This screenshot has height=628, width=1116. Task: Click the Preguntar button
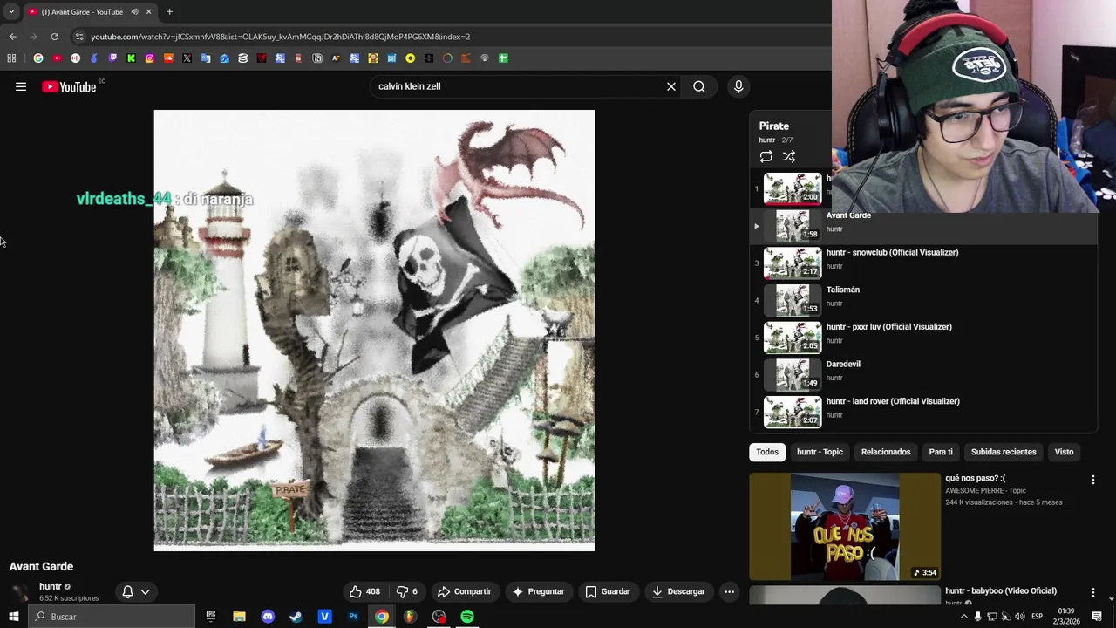click(538, 591)
